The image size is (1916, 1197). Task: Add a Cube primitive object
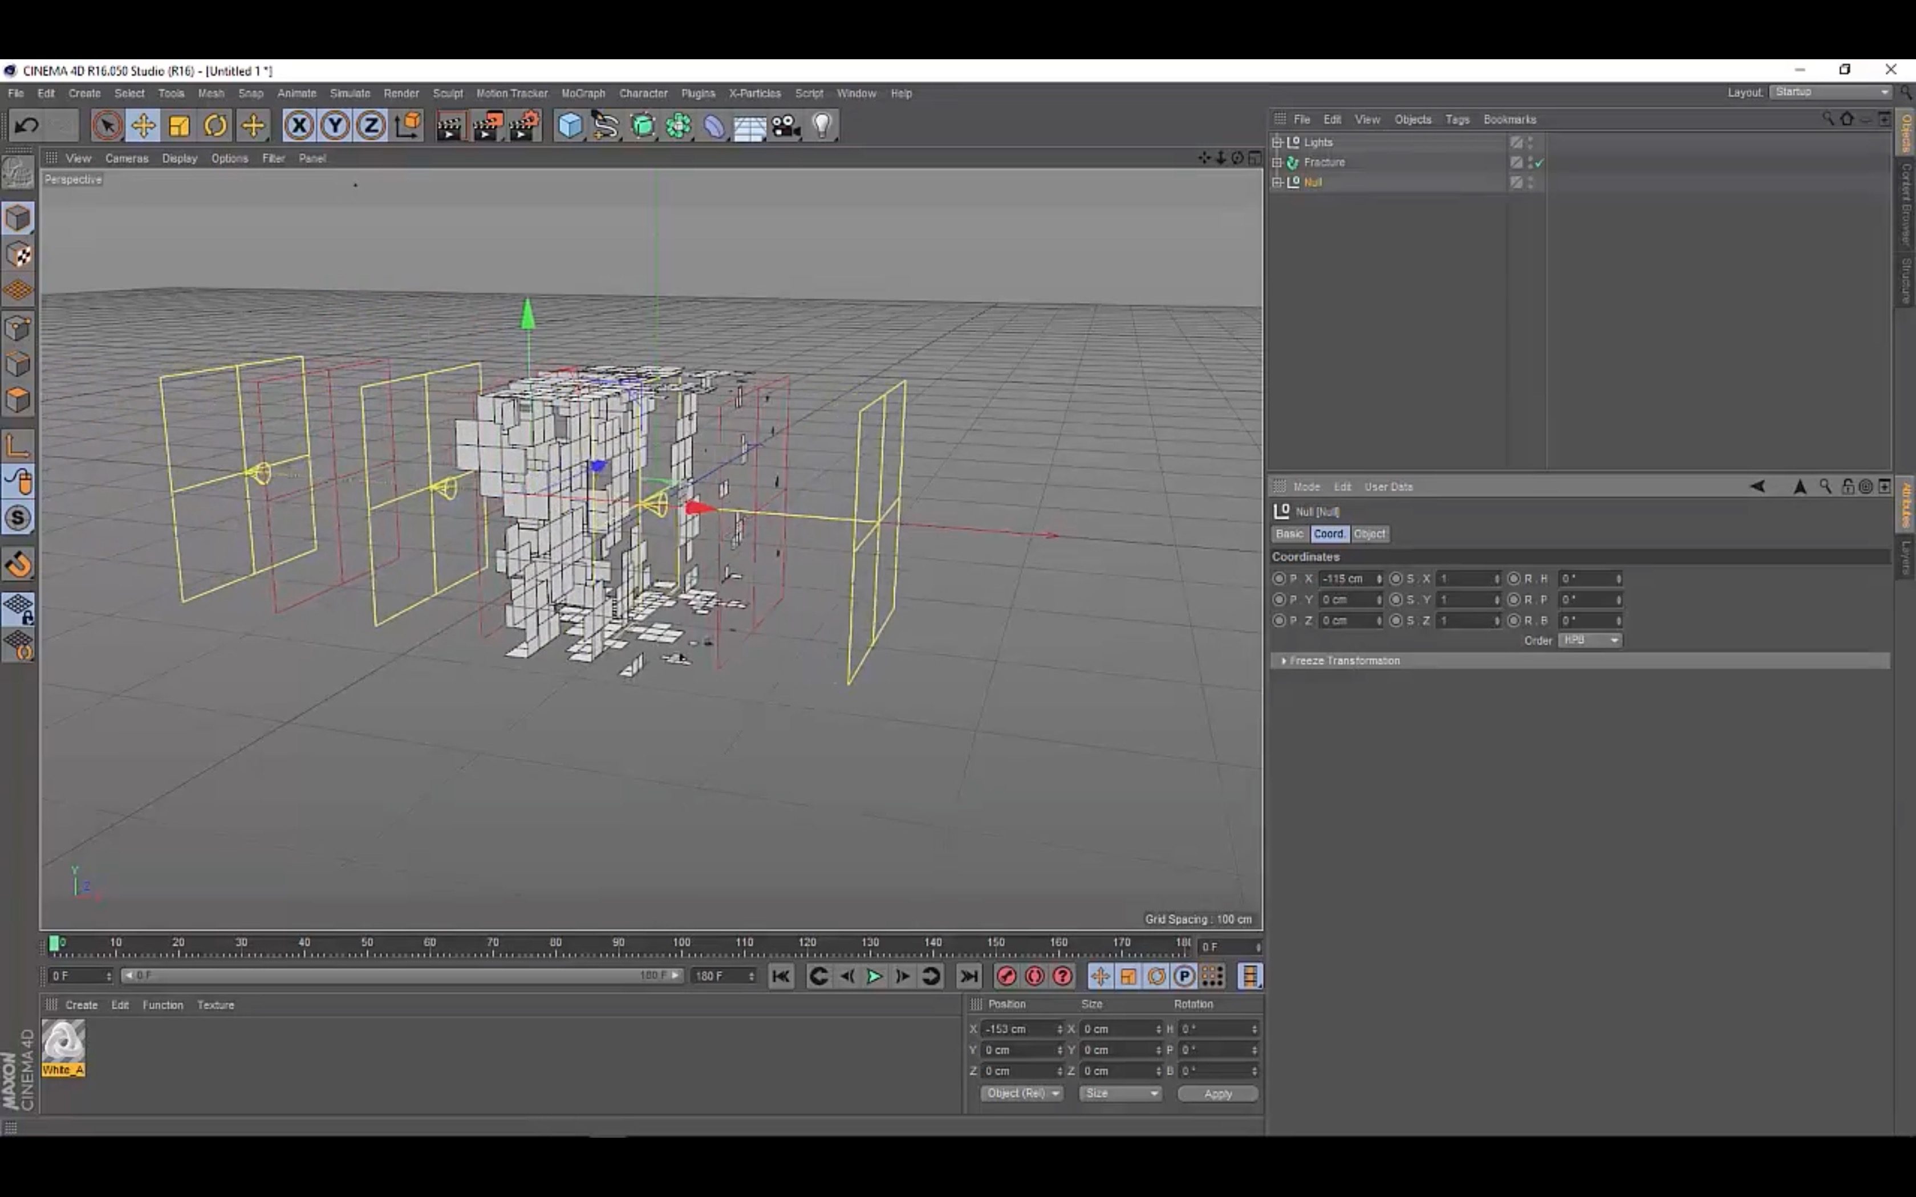point(569,125)
